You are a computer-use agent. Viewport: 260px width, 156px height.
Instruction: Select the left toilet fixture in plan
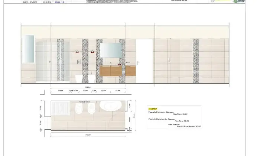78,108
